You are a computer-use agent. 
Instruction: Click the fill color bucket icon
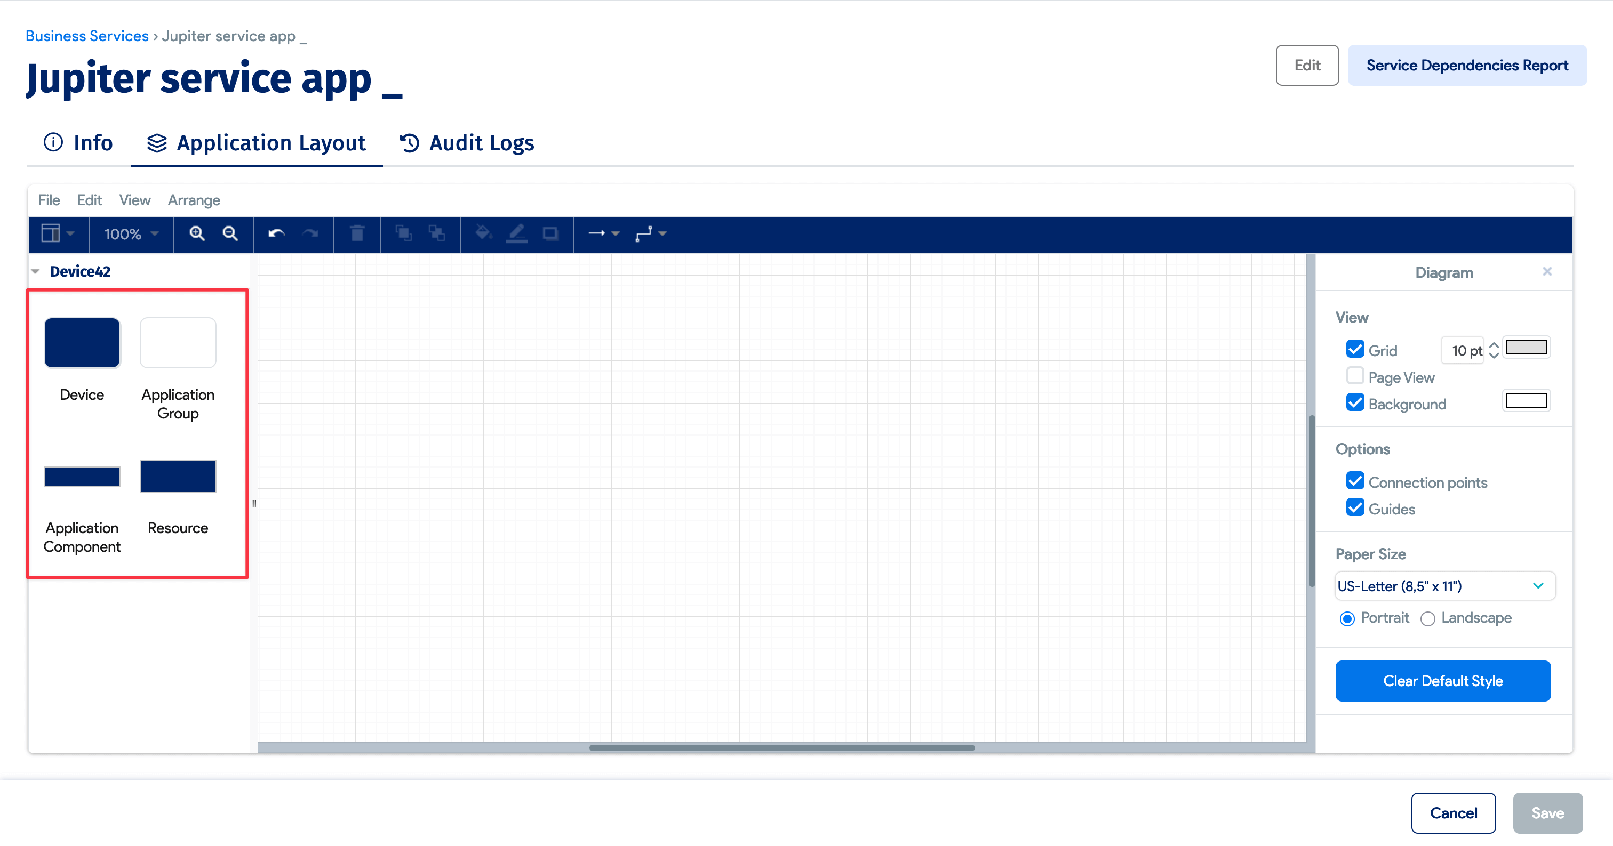(483, 233)
